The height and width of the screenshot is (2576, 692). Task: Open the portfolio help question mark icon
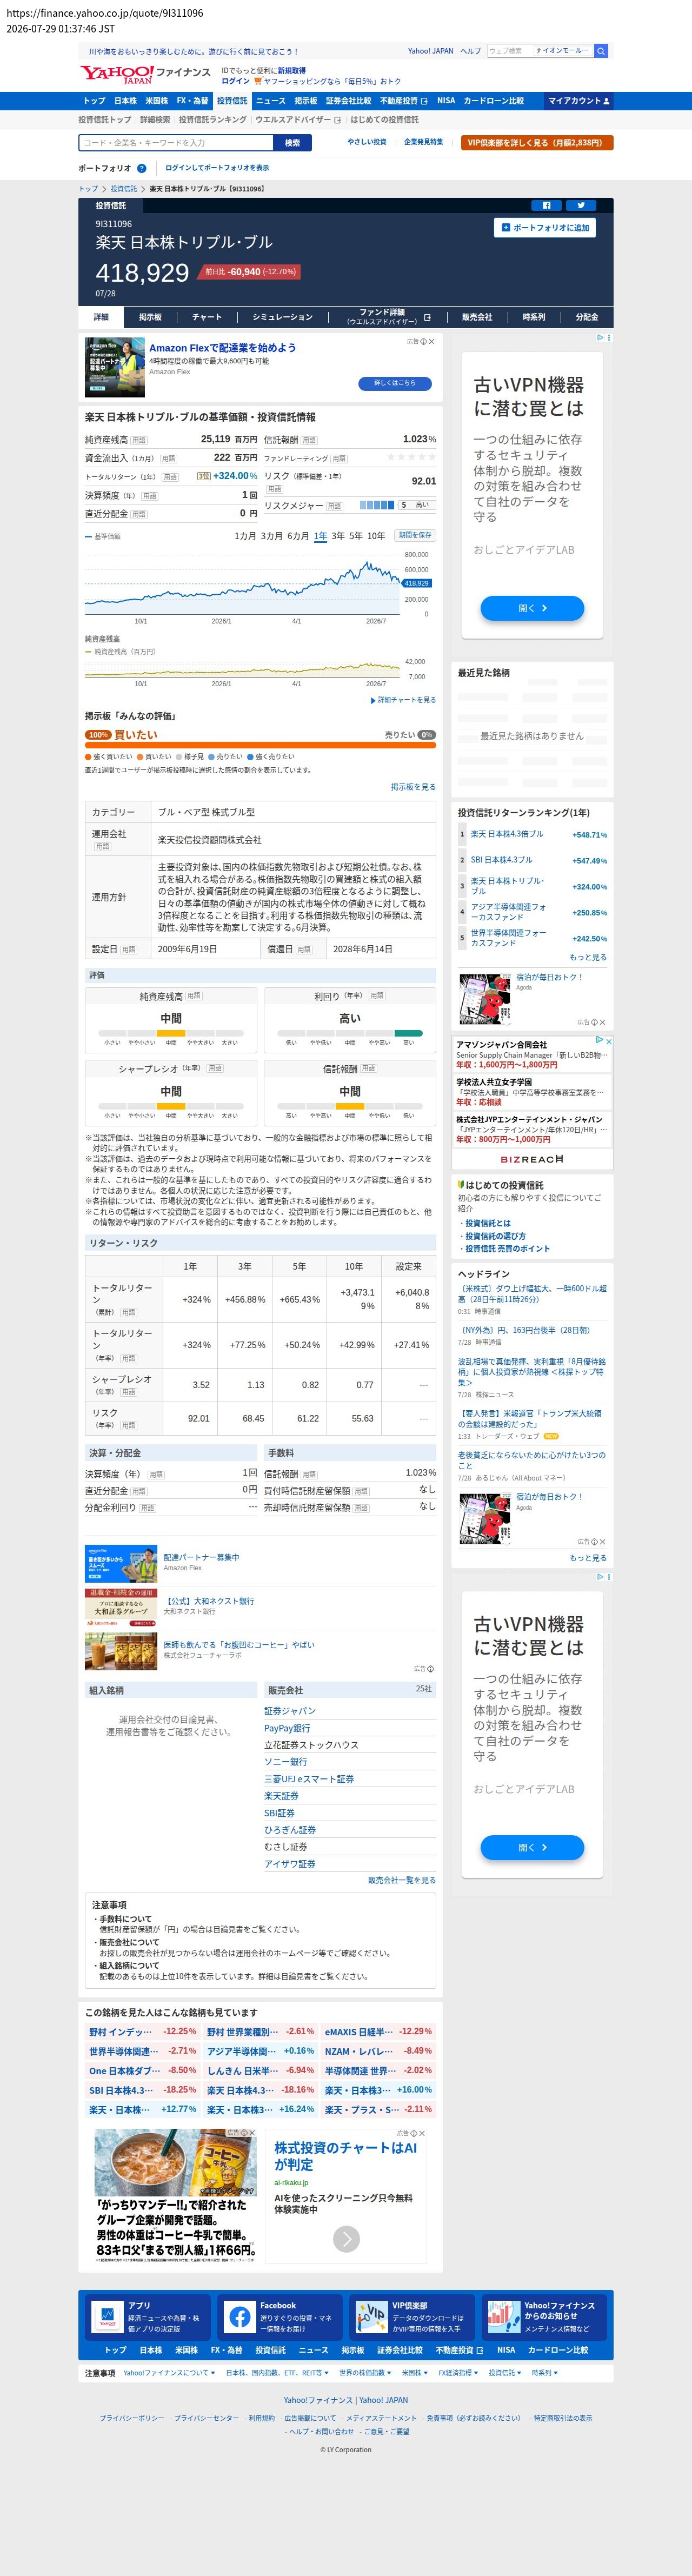tap(141, 168)
